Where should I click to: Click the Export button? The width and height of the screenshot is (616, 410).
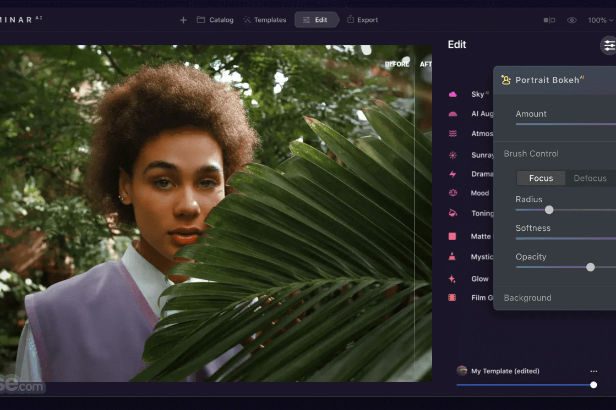pyautogui.click(x=363, y=19)
